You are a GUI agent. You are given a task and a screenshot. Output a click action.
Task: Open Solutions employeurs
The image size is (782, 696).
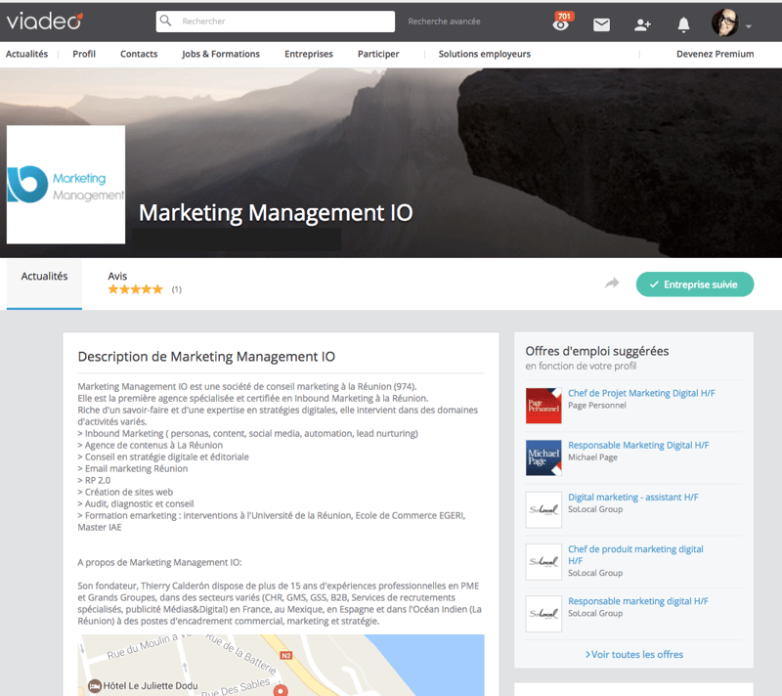[x=484, y=54]
